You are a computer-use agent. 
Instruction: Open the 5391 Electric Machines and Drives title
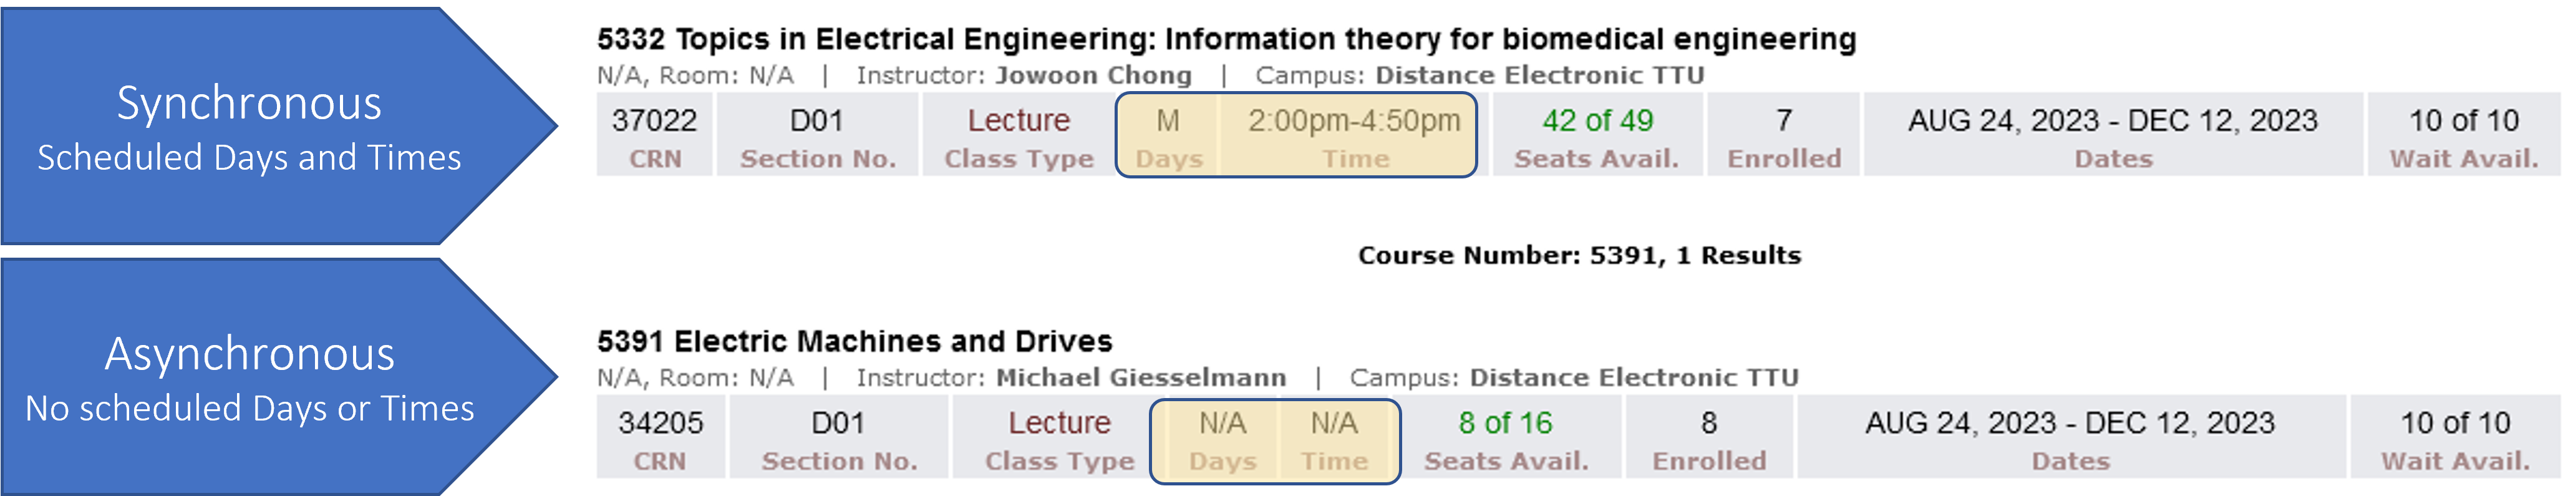(x=854, y=342)
